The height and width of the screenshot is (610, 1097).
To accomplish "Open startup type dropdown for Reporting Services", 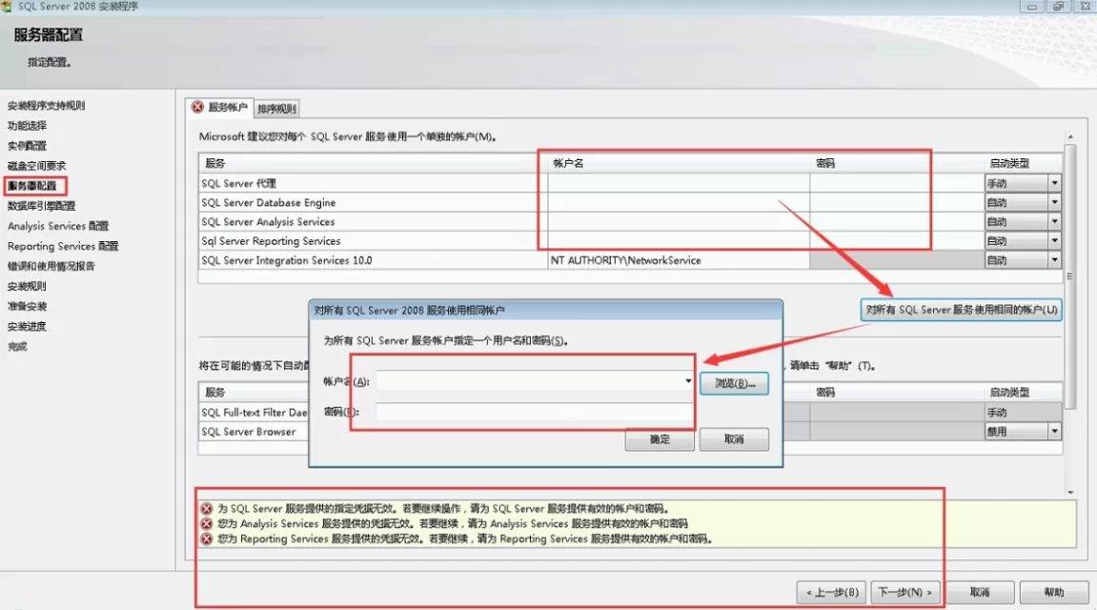I will coord(1054,240).
